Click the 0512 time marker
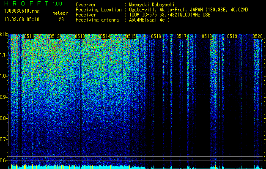The width and height of the screenshot is (266, 169). pos(55,36)
